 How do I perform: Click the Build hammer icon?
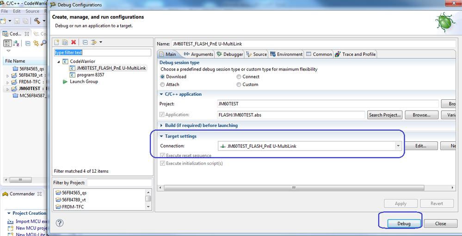pos(37,21)
